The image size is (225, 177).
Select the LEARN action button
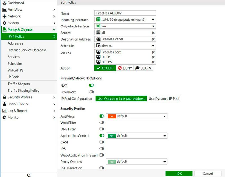click(x=143, y=68)
